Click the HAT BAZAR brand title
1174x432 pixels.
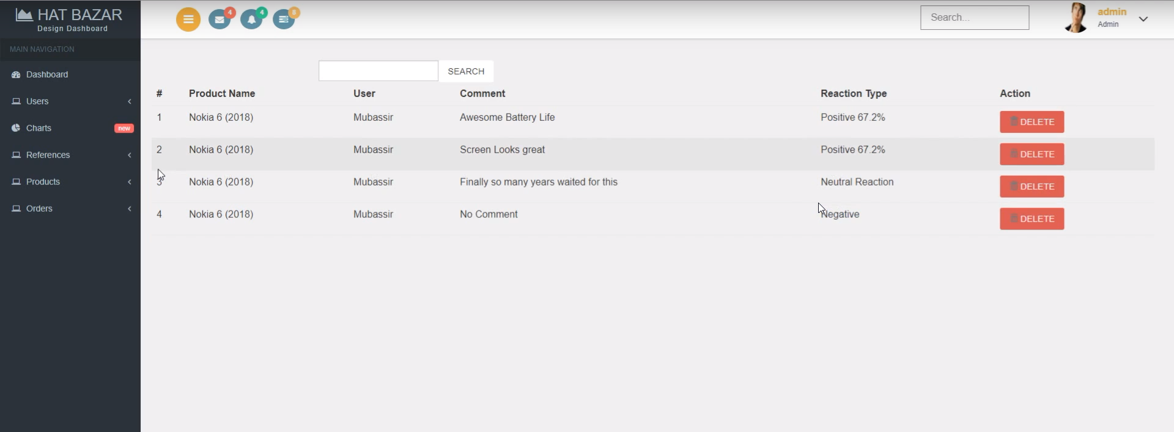click(79, 15)
